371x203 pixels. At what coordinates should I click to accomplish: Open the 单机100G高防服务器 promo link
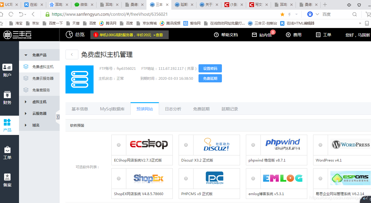coord(130,35)
